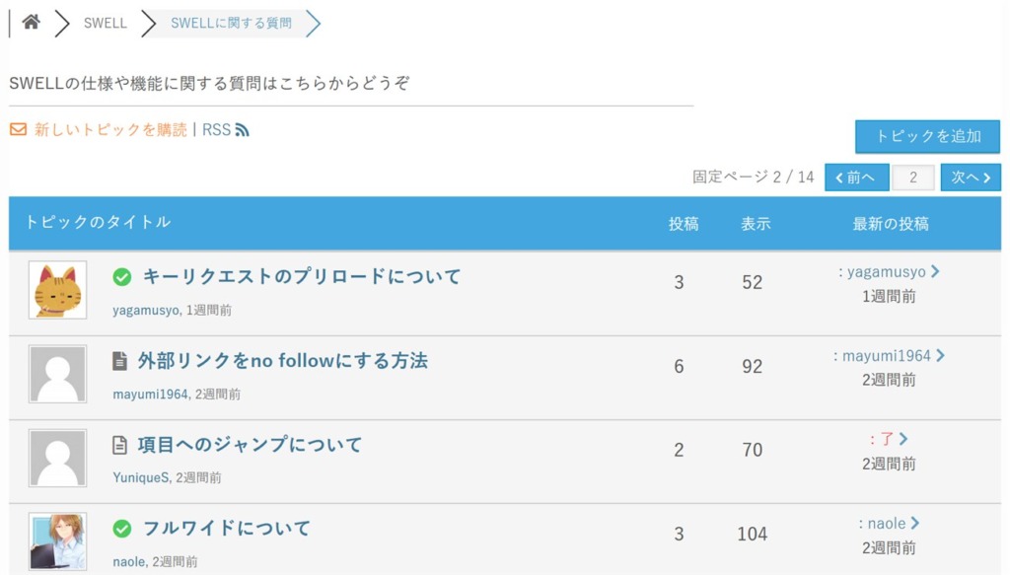The image size is (1010, 575).
Task: Click the トピックを追加 button
Action: pos(927,136)
